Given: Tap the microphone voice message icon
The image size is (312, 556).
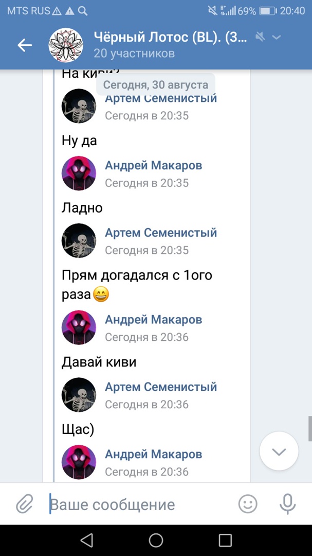Looking at the screenshot, I should point(287,504).
